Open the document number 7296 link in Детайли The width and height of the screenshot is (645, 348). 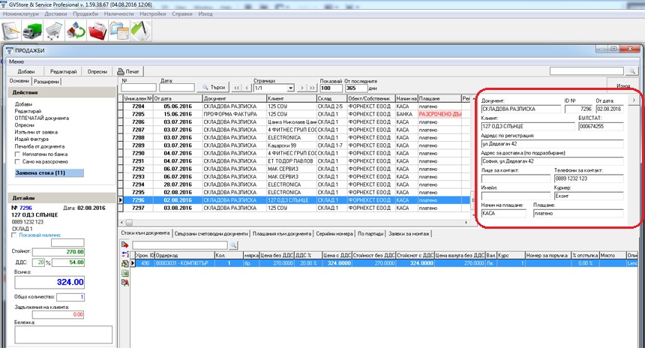click(x=25, y=208)
